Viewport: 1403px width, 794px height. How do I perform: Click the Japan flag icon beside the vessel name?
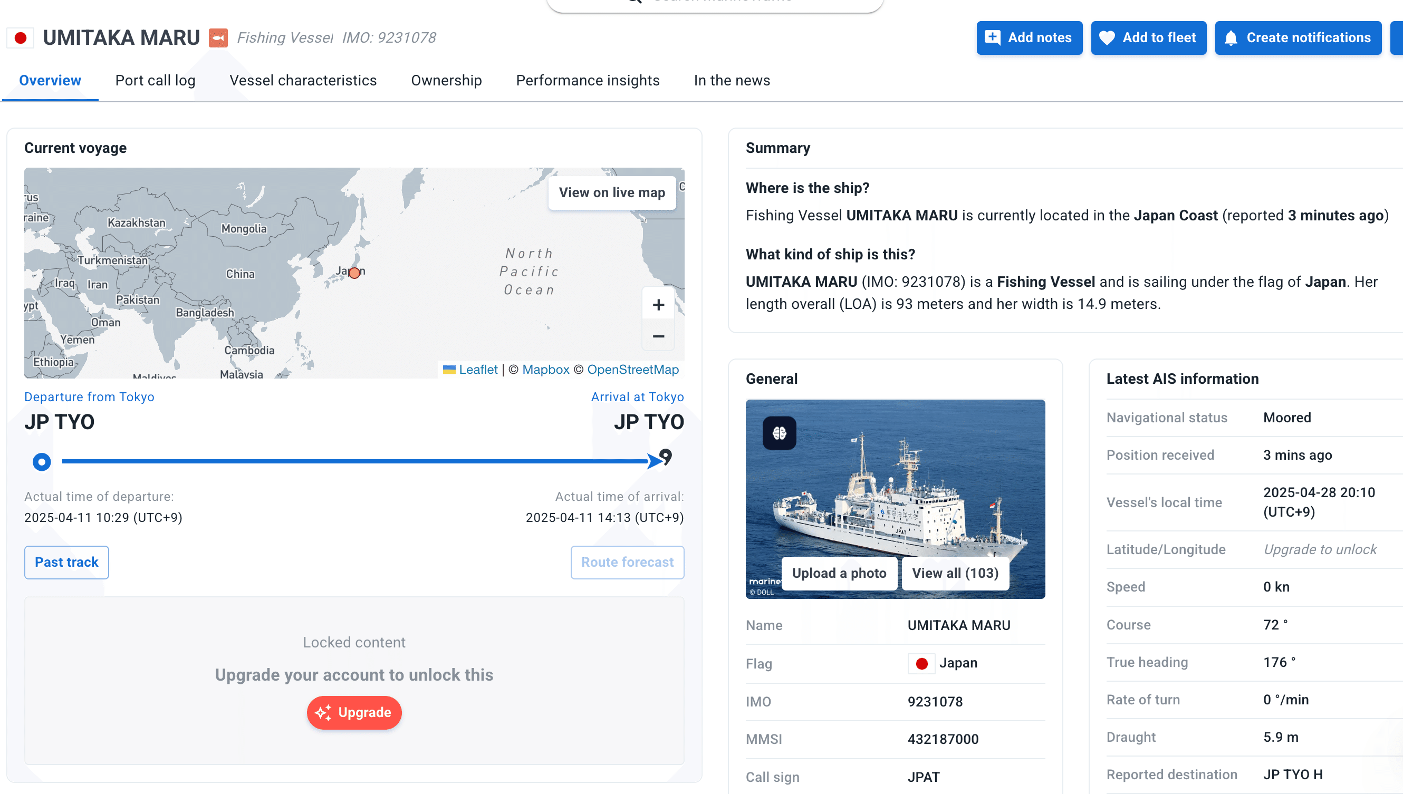pyautogui.click(x=21, y=37)
